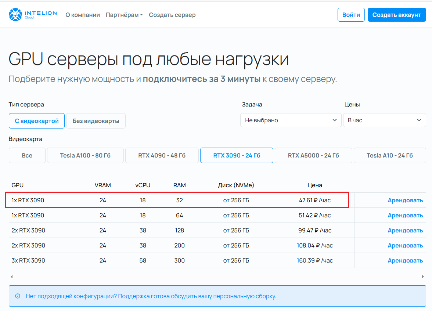Screen dimensions: 432x311
Task: Rent the 160.39 ₽/час 3x RTX 3090 server
Action: pos(405,261)
